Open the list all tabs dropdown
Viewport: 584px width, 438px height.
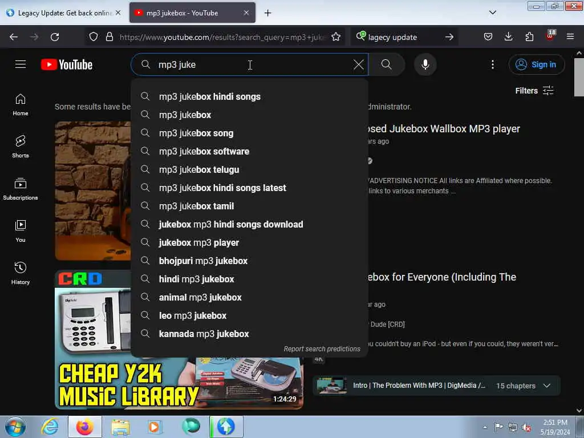(x=492, y=13)
